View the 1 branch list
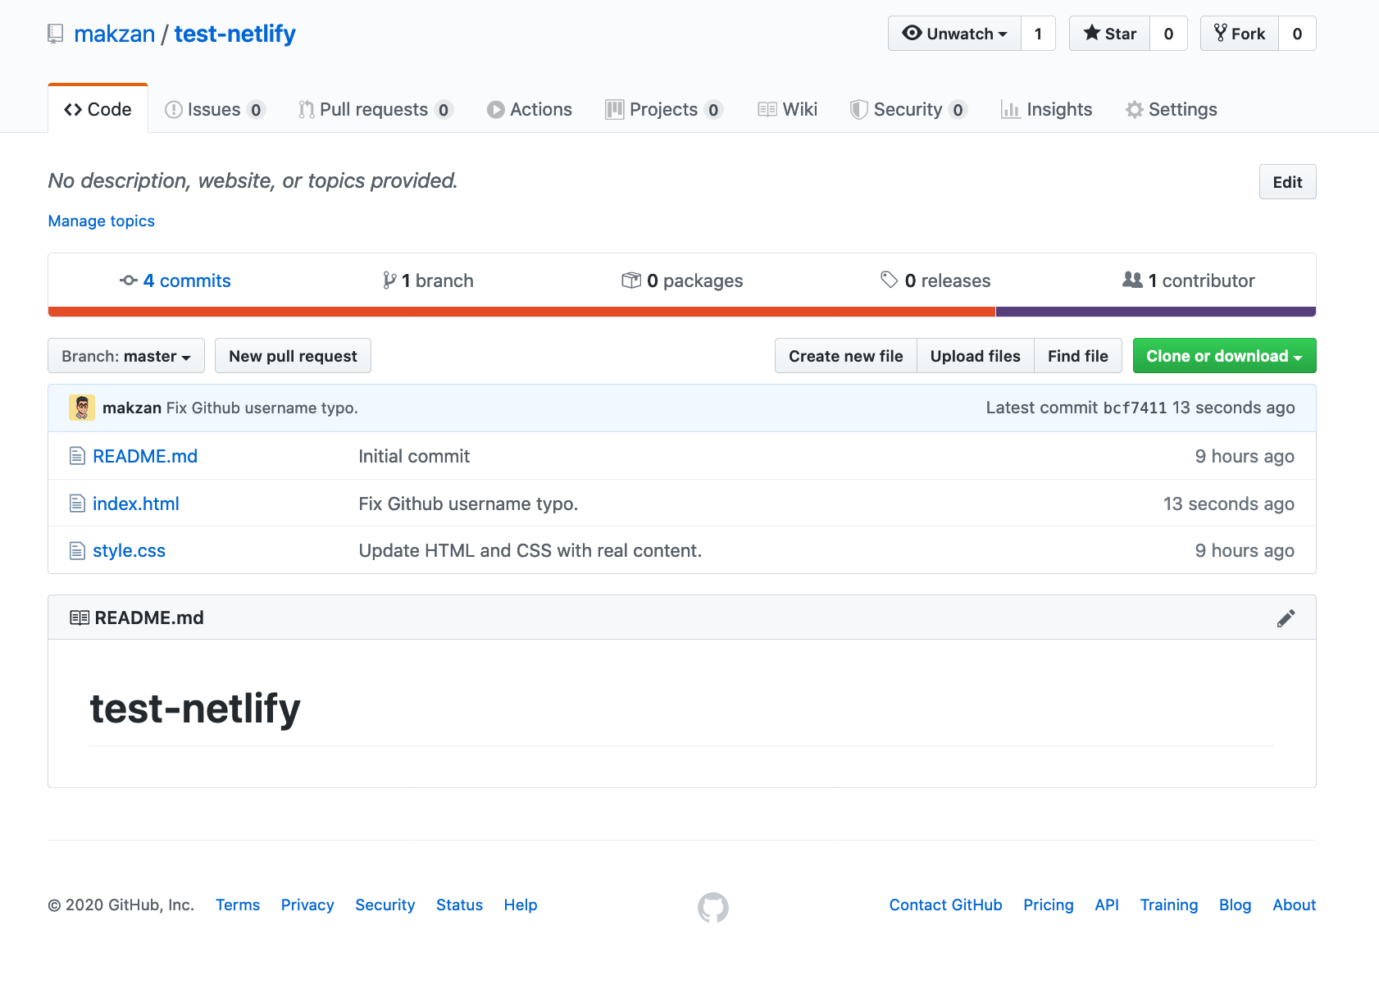 click(x=428, y=280)
